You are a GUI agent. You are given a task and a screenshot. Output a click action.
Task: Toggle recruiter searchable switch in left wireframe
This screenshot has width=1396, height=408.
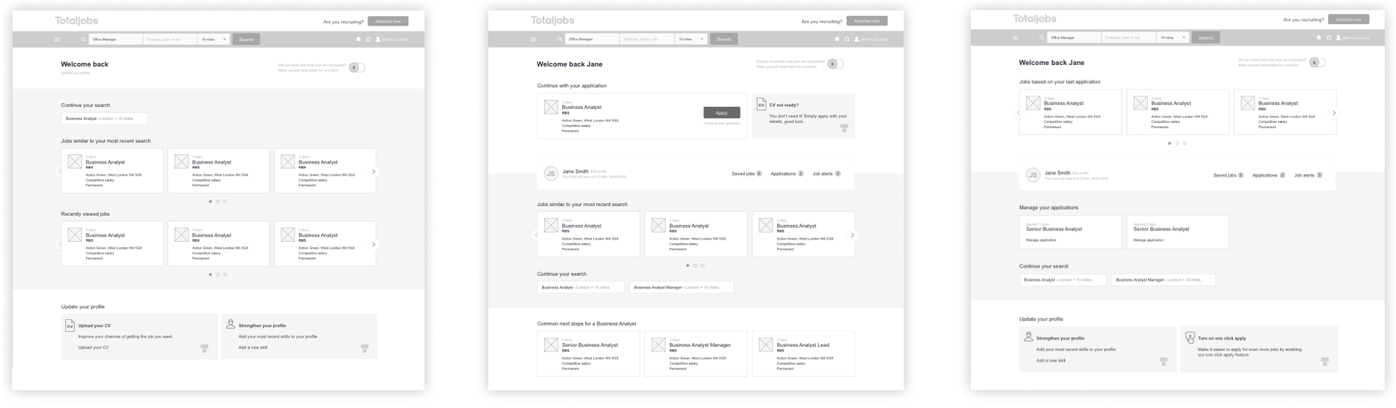tap(357, 68)
